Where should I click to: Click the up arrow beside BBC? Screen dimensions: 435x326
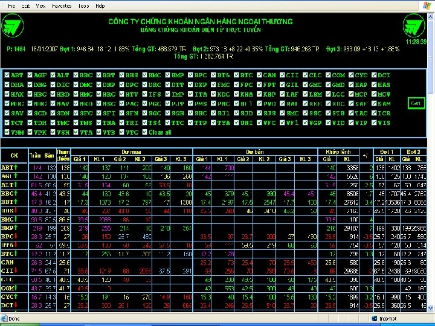16,193
